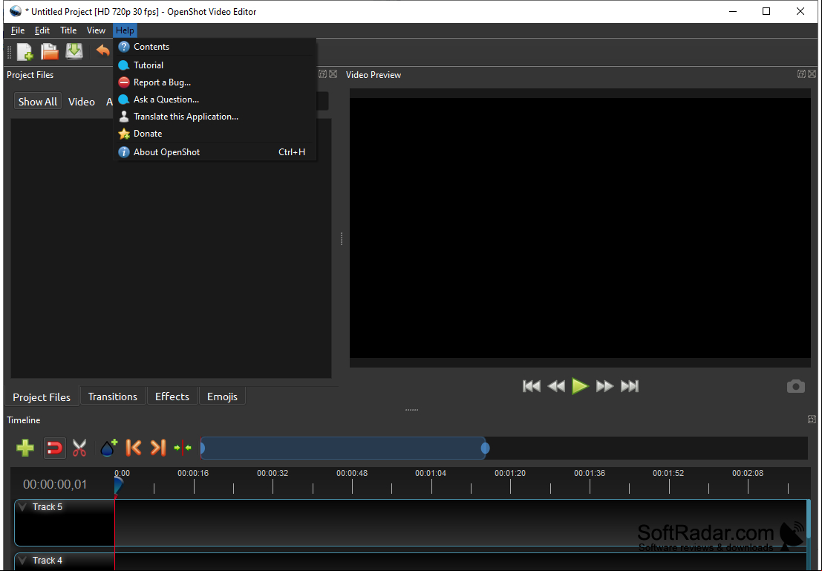
Task: Open the Title menu
Action: pos(68,30)
